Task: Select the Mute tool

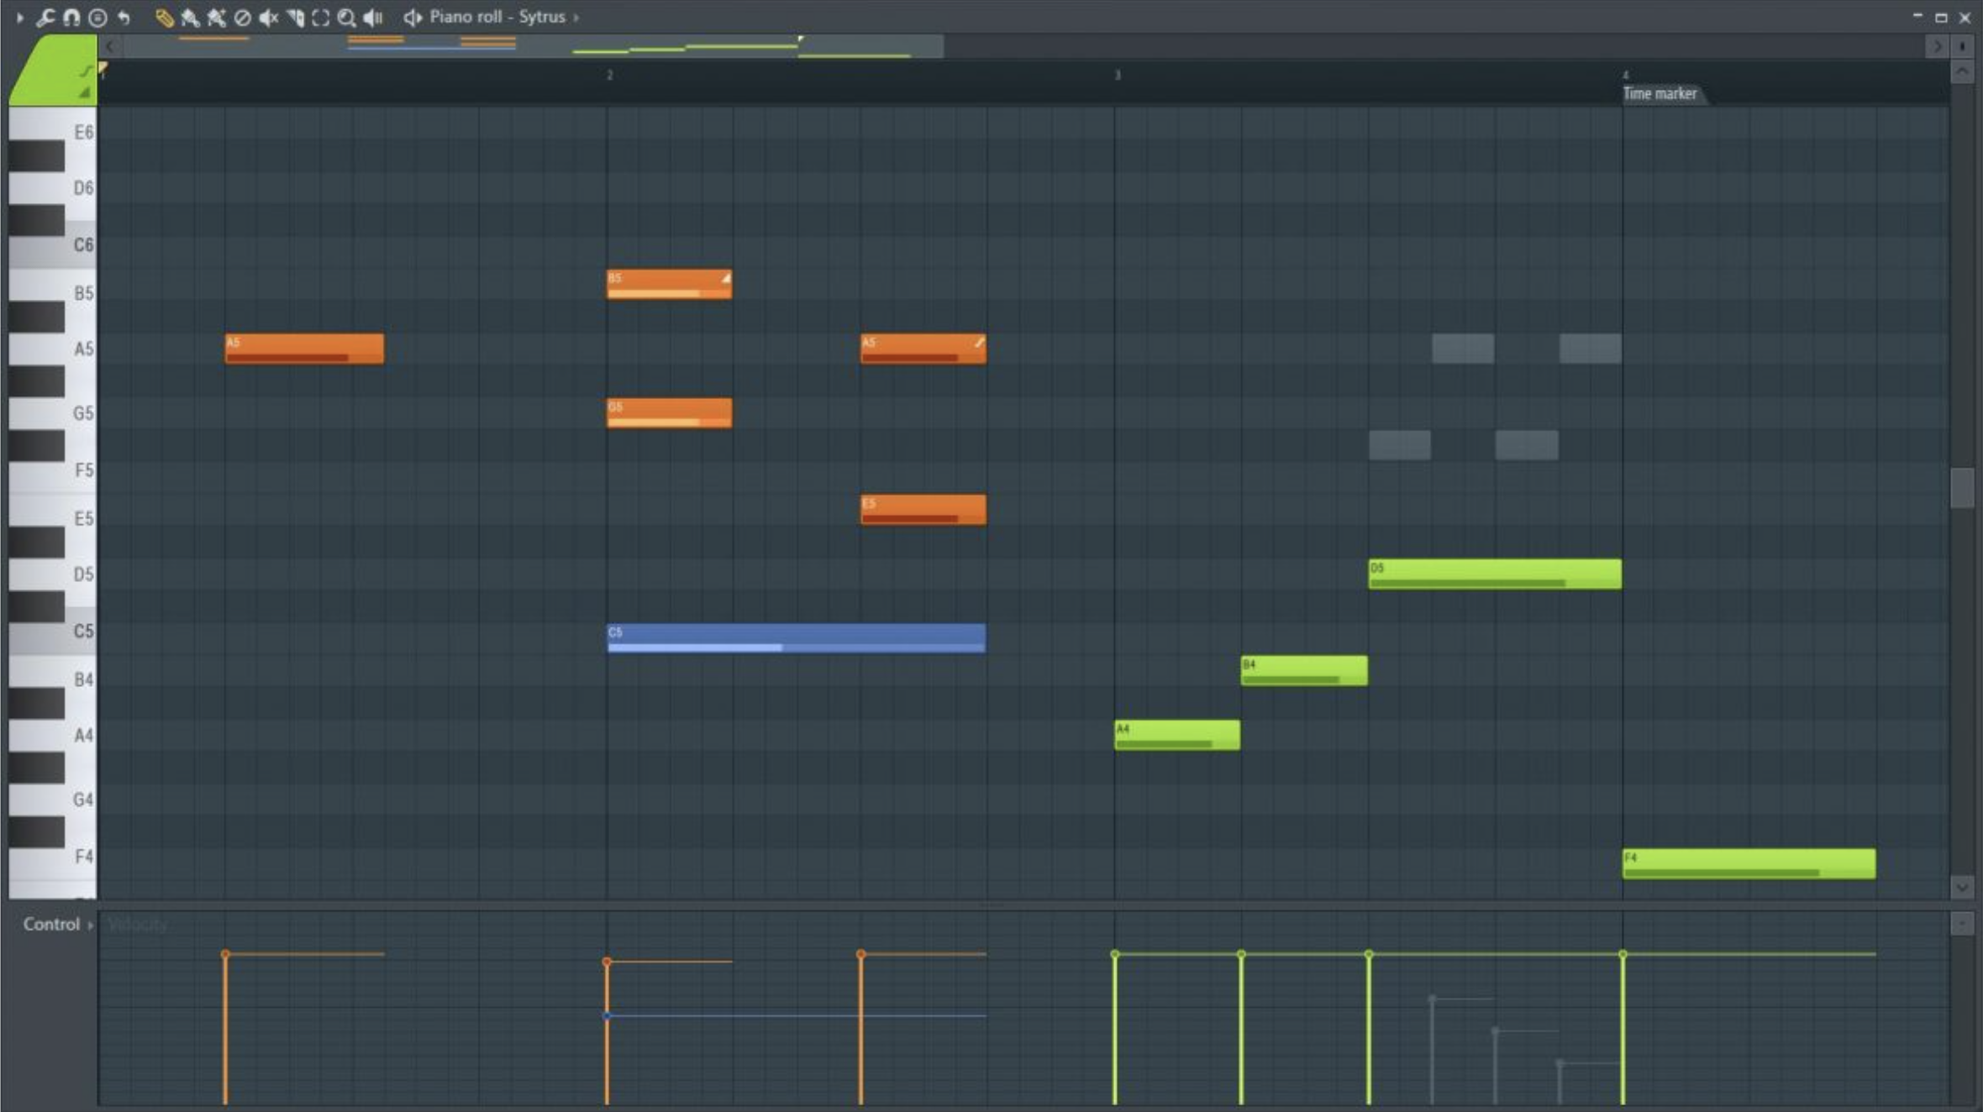Action: coord(269,18)
